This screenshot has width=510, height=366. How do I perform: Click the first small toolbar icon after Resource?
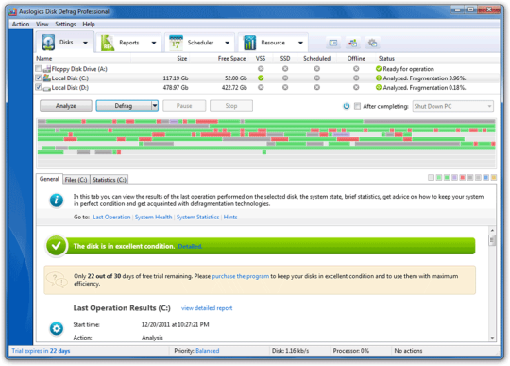pyautogui.click(x=333, y=43)
